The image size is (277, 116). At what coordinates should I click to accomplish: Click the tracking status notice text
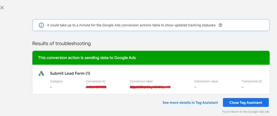131,25
